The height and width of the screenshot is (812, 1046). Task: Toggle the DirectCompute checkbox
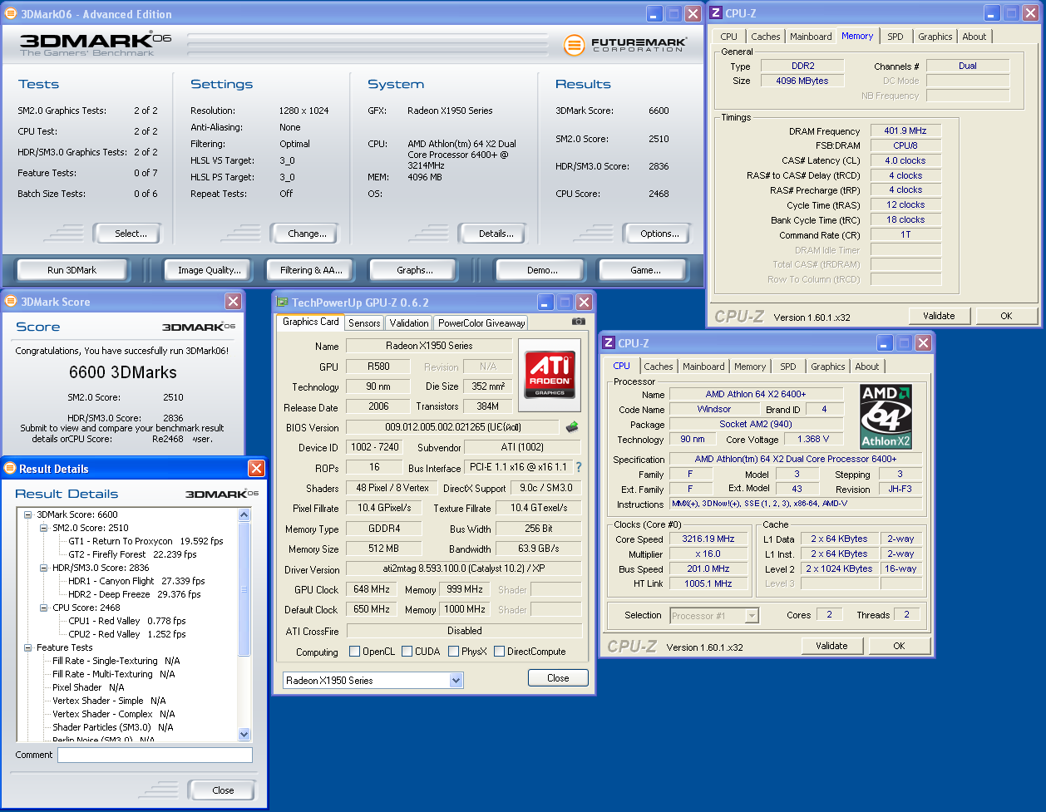pos(499,652)
